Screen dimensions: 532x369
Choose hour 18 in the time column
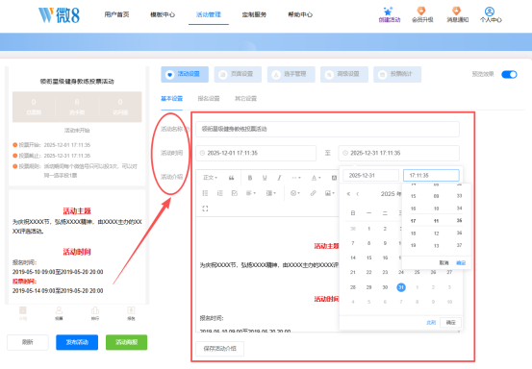pos(414,234)
